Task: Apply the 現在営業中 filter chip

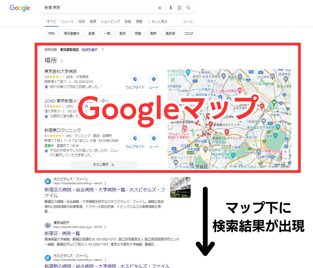Action: pyautogui.click(x=71, y=33)
